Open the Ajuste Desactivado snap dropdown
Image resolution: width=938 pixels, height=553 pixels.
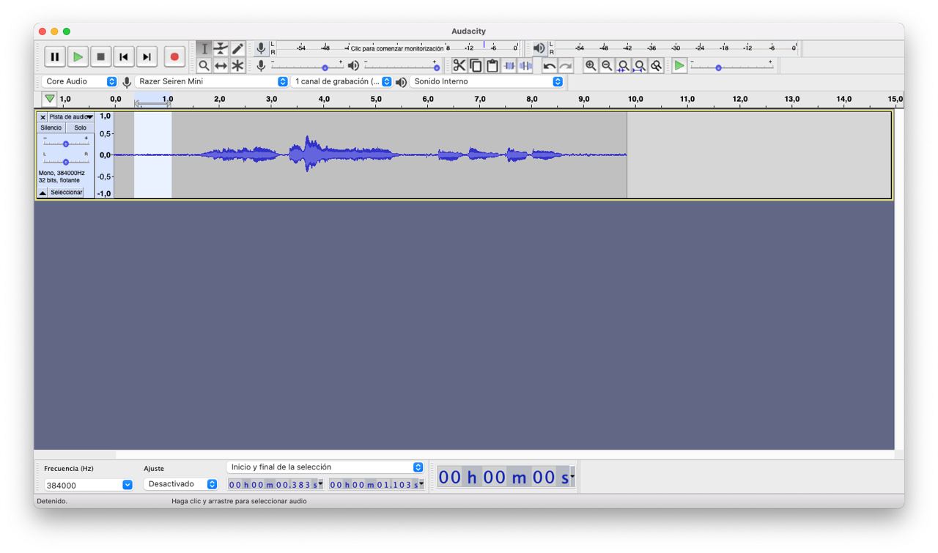(181, 484)
